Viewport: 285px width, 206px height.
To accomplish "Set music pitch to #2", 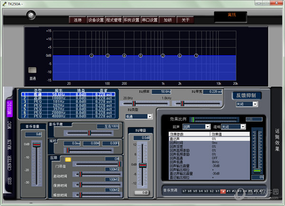I will [x=234, y=191].
